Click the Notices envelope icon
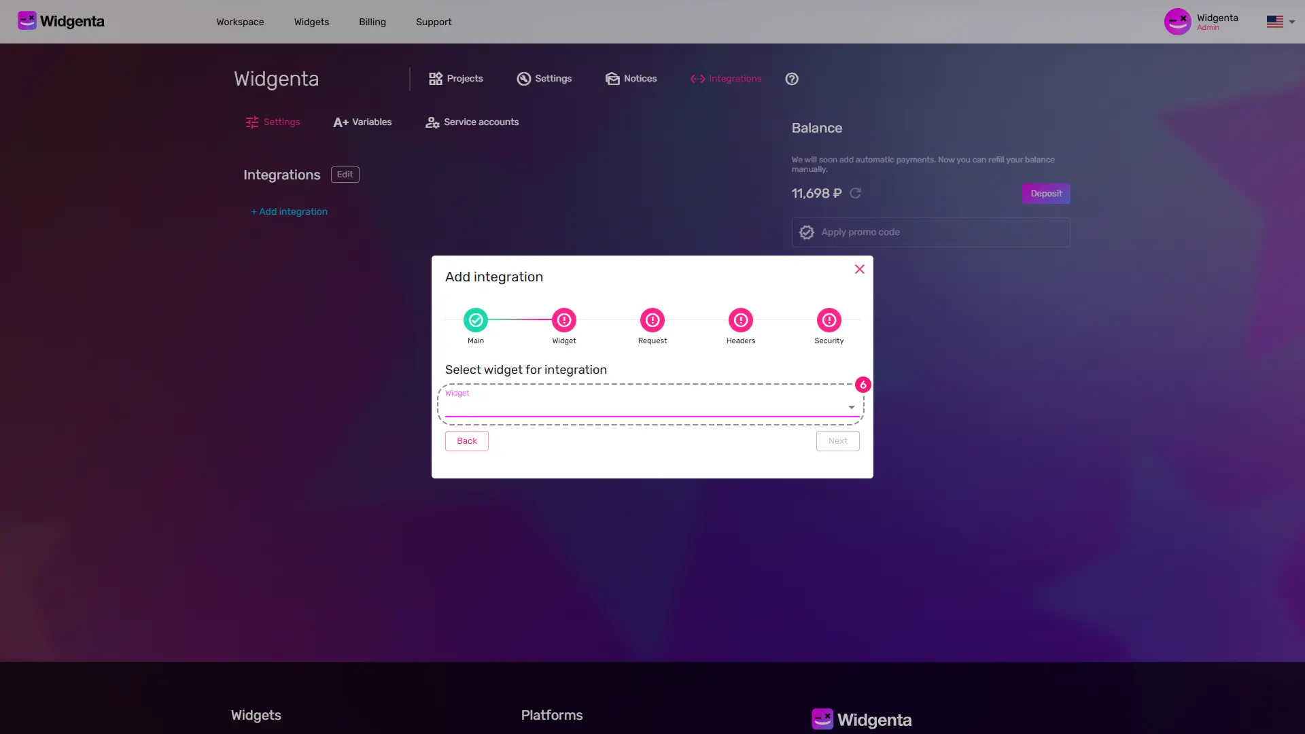The image size is (1305, 734). (x=612, y=78)
